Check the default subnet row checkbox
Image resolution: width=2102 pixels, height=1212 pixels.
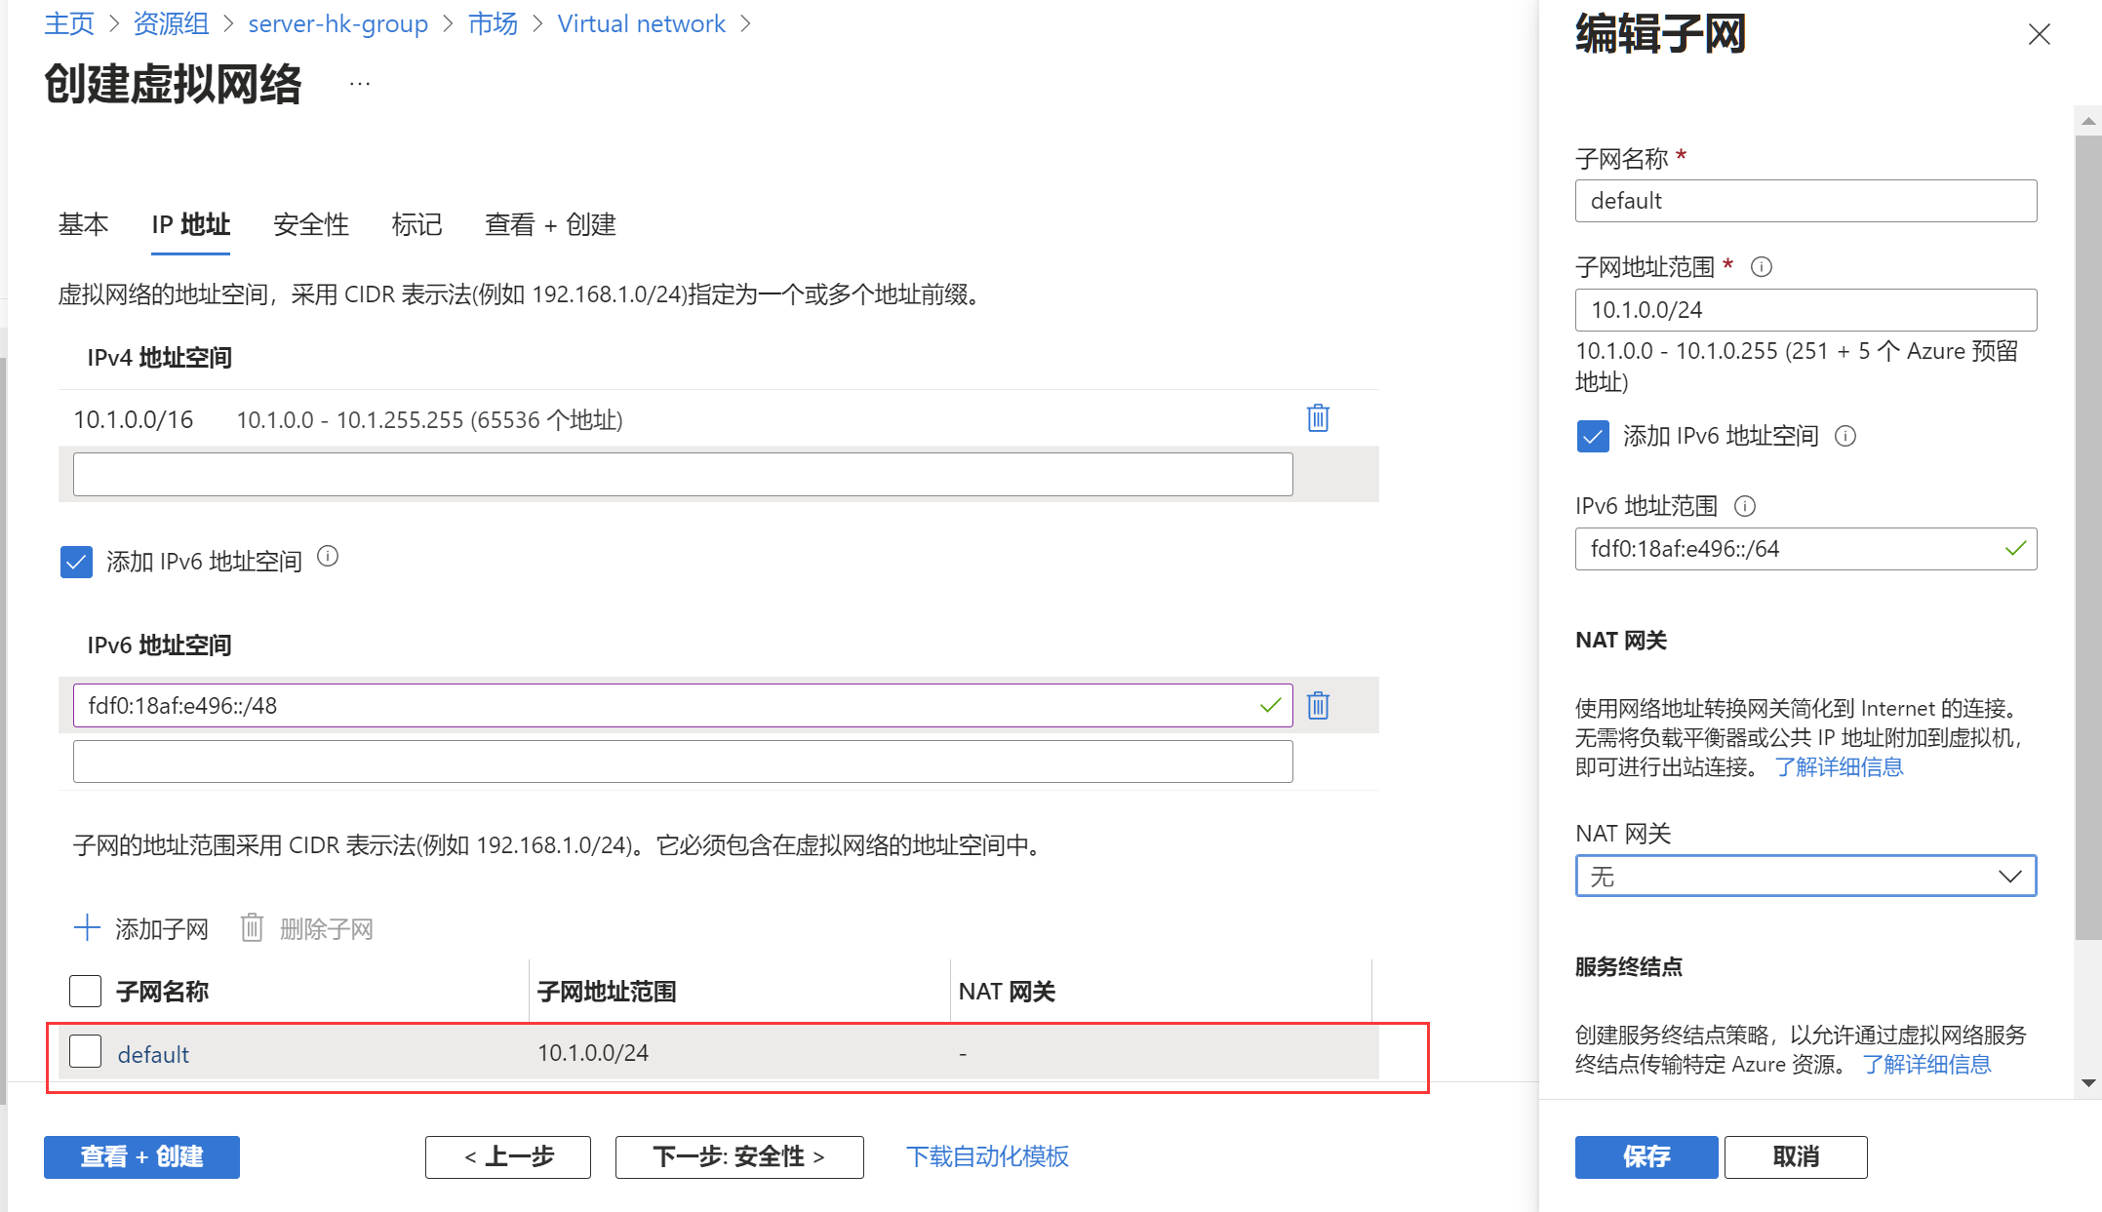[86, 1052]
